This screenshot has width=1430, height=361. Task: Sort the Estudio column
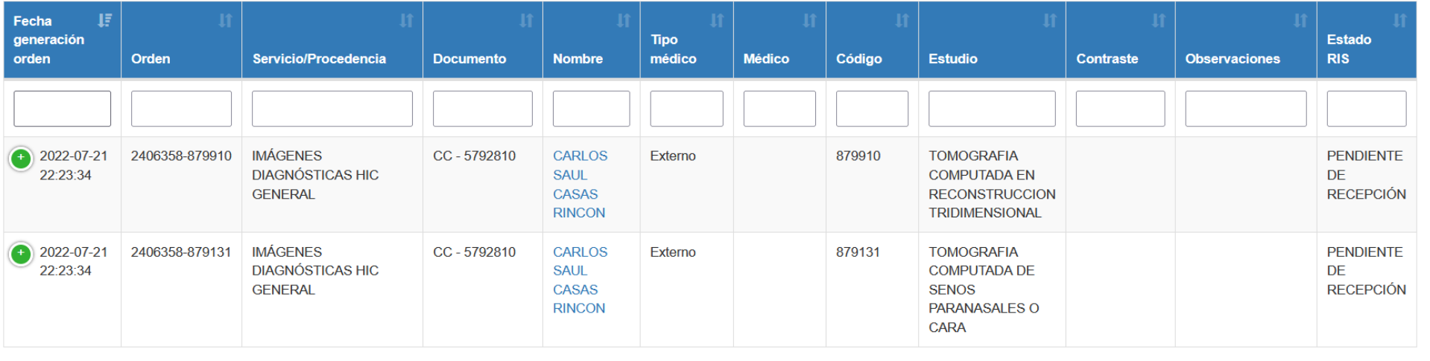[1049, 21]
